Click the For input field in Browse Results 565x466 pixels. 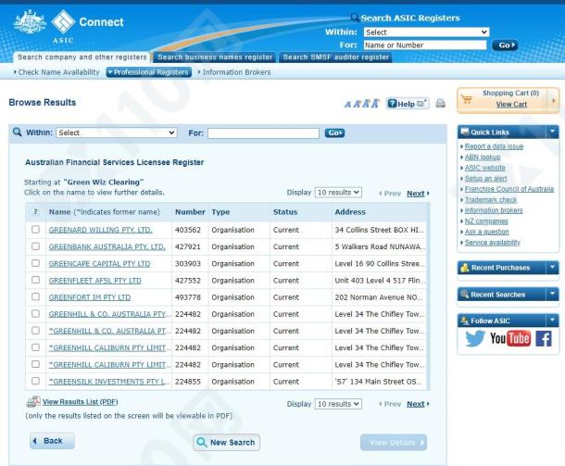[x=263, y=133]
